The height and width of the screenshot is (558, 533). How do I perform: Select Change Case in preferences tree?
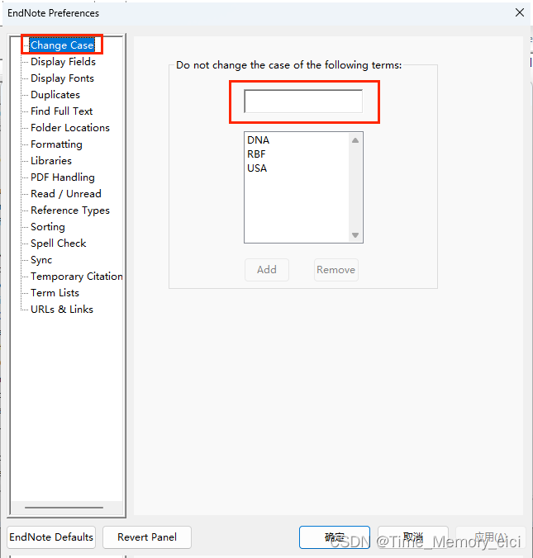(62, 45)
